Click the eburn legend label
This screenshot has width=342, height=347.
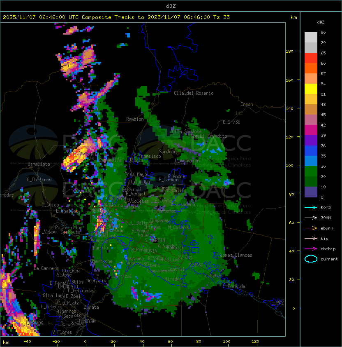pyautogui.click(x=327, y=228)
